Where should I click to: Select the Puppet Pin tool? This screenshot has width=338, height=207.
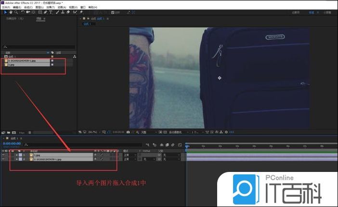(80, 12)
